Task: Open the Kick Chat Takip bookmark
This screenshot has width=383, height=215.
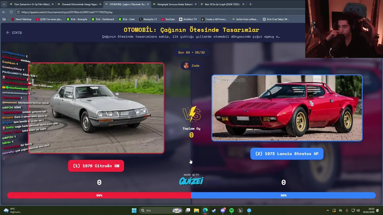Action: [276, 19]
